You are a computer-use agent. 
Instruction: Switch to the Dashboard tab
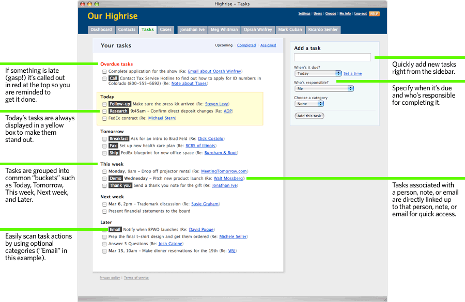[x=101, y=29]
